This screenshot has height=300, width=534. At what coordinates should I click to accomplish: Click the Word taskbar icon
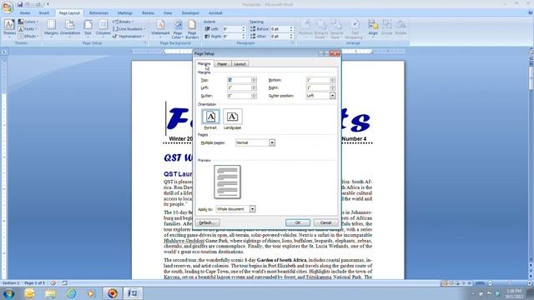(133, 293)
